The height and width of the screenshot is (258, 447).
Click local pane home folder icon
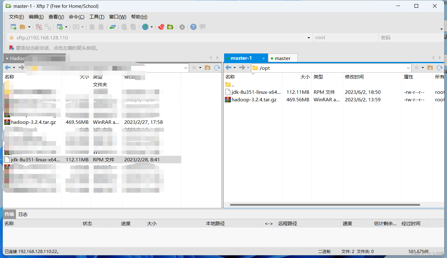(x=208, y=68)
